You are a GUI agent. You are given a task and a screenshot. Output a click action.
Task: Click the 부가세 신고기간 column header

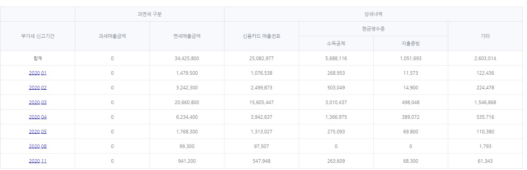click(x=37, y=36)
